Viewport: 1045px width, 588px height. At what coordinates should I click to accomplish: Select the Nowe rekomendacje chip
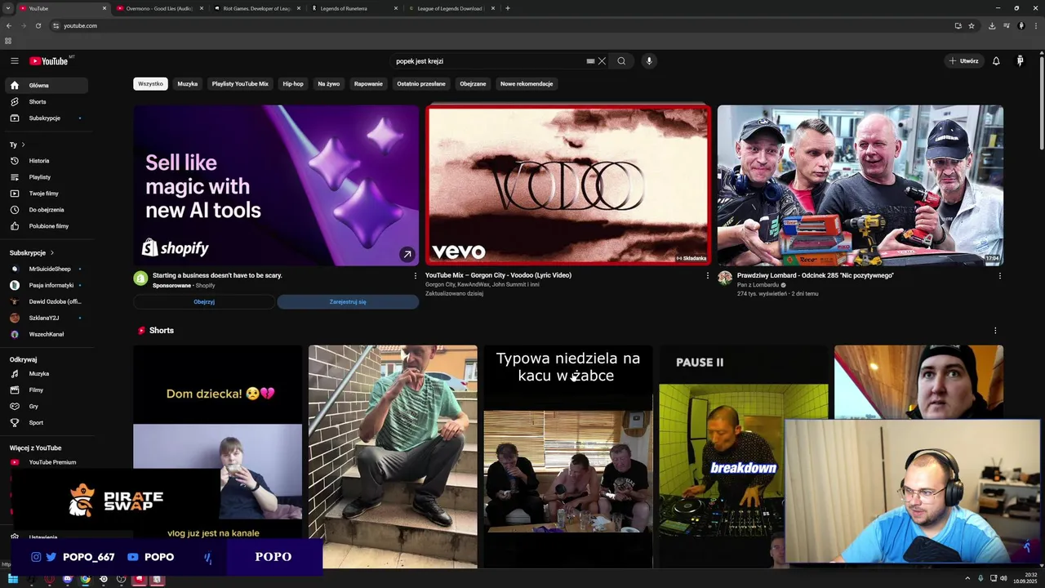click(527, 84)
